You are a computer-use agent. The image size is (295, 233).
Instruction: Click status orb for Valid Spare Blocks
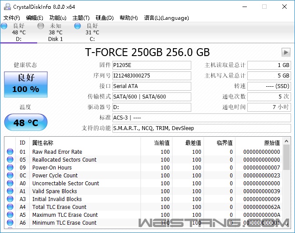click(10, 191)
